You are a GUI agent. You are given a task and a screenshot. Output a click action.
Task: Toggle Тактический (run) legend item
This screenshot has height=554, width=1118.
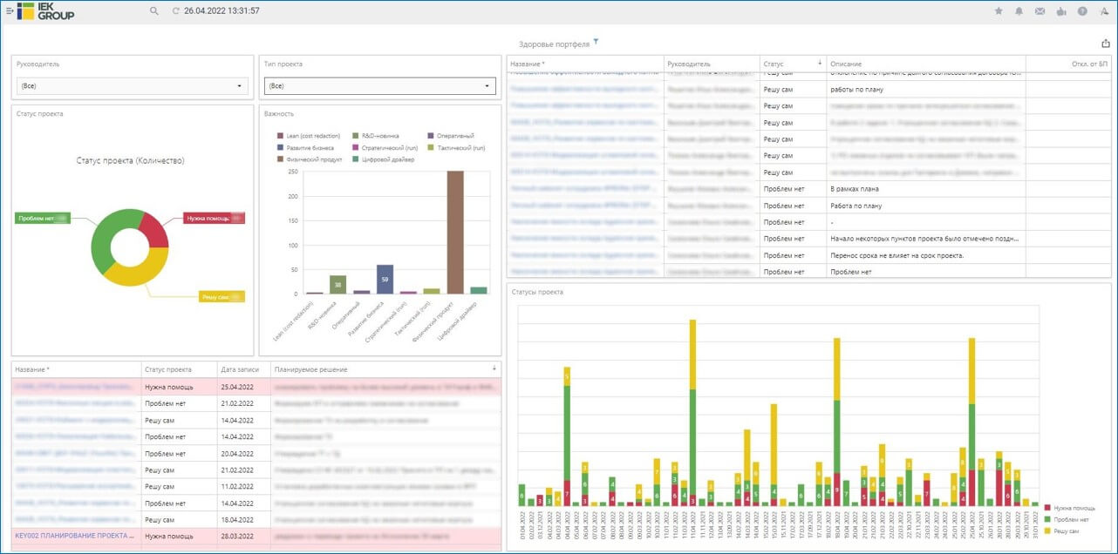click(455, 148)
